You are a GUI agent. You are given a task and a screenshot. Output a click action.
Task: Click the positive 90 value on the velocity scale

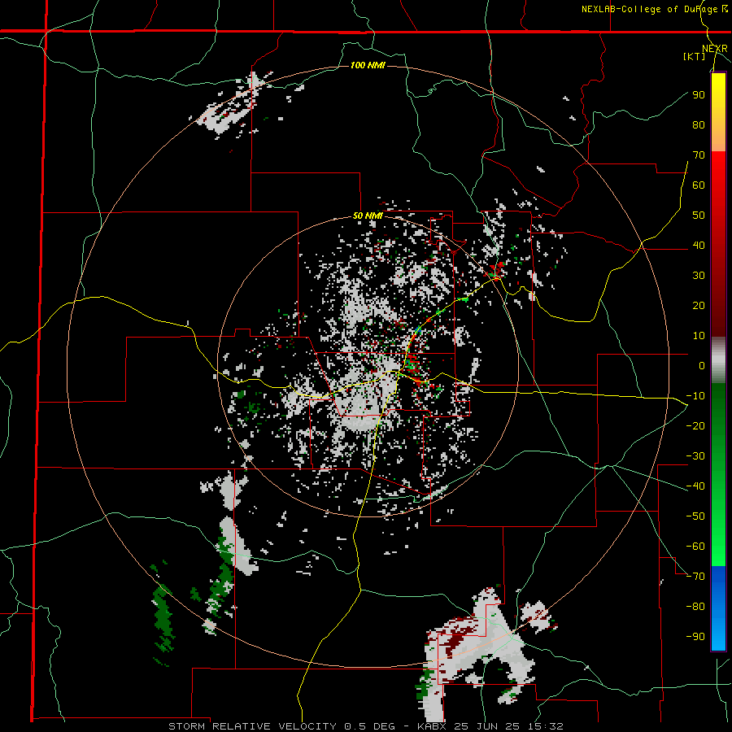click(699, 95)
